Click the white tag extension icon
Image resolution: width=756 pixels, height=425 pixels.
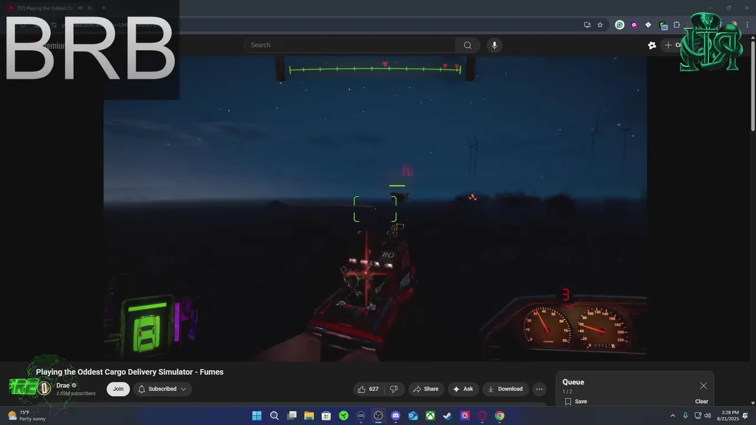pyautogui.click(x=648, y=25)
